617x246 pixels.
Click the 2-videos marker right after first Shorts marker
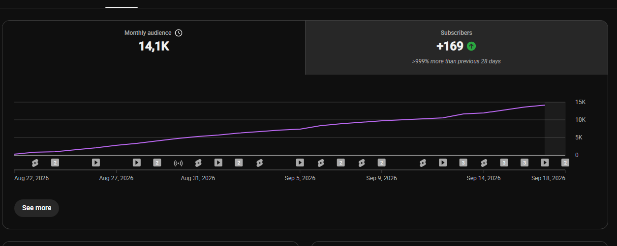(55, 163)
